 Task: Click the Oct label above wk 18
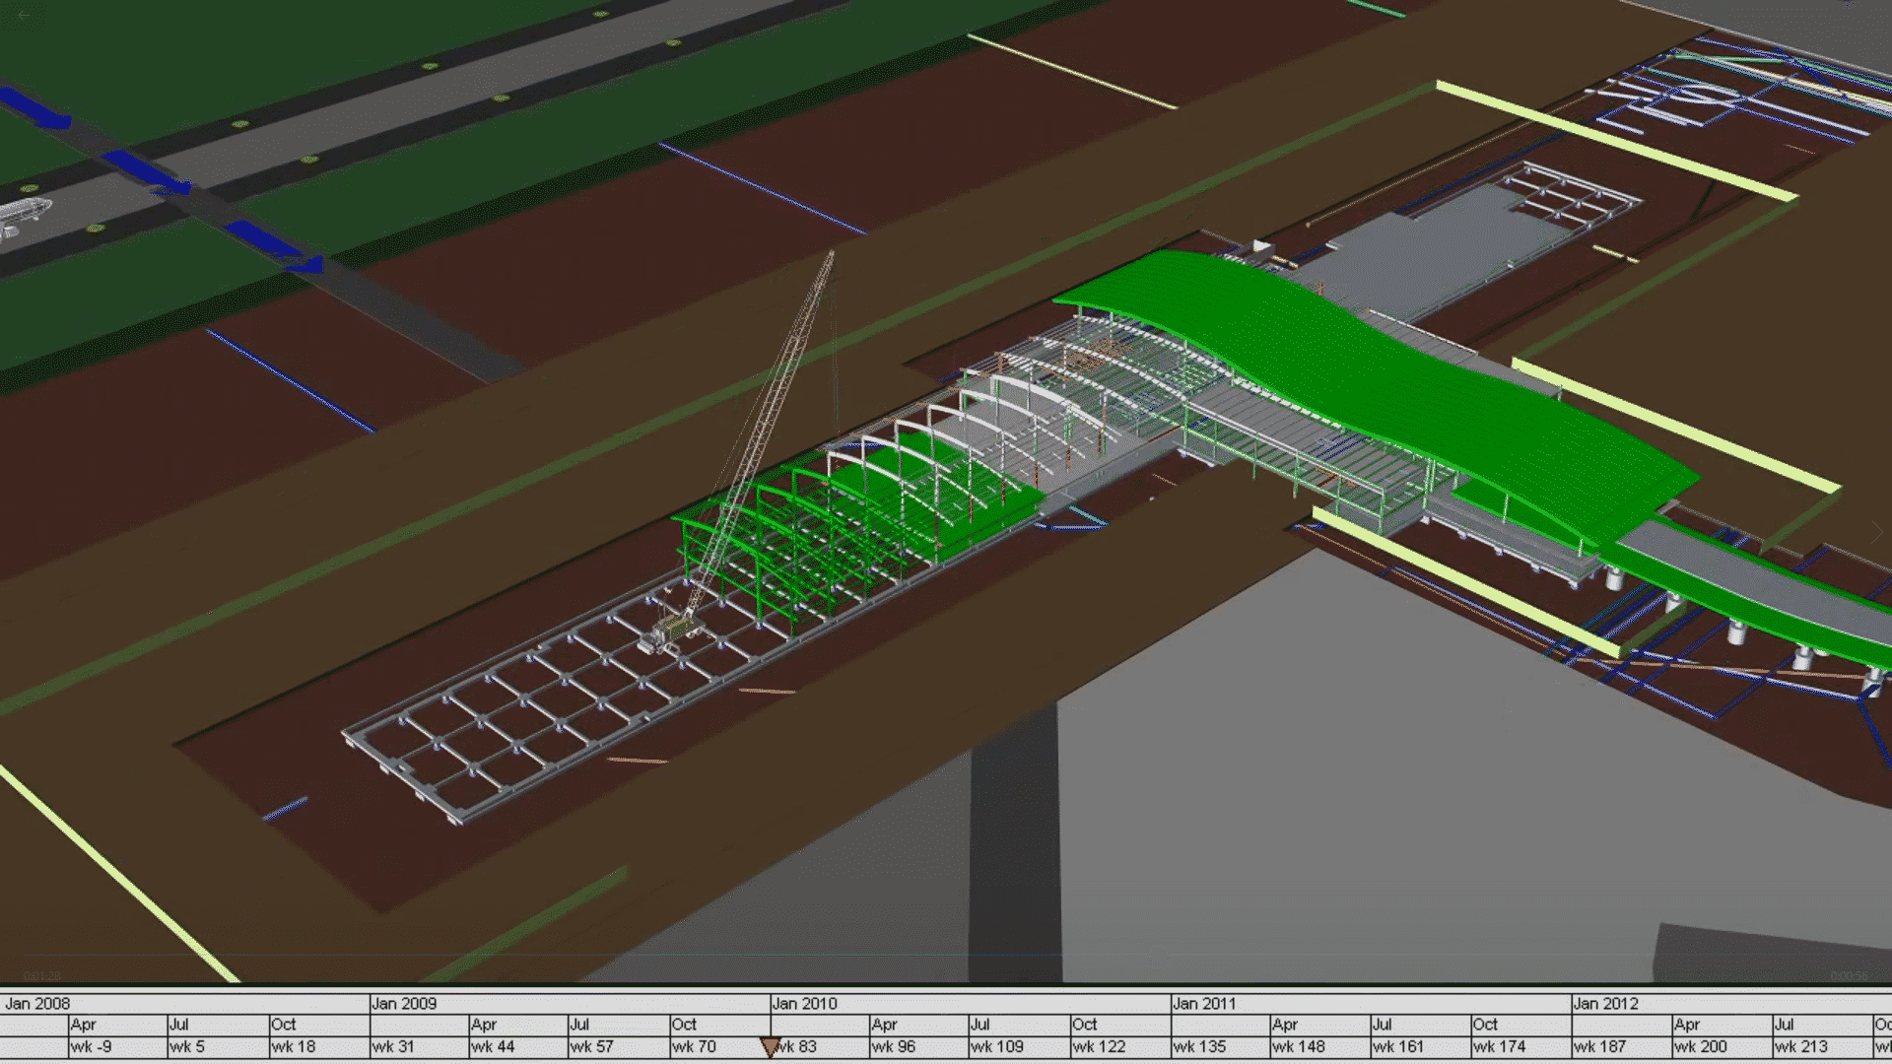(284, 1025)
